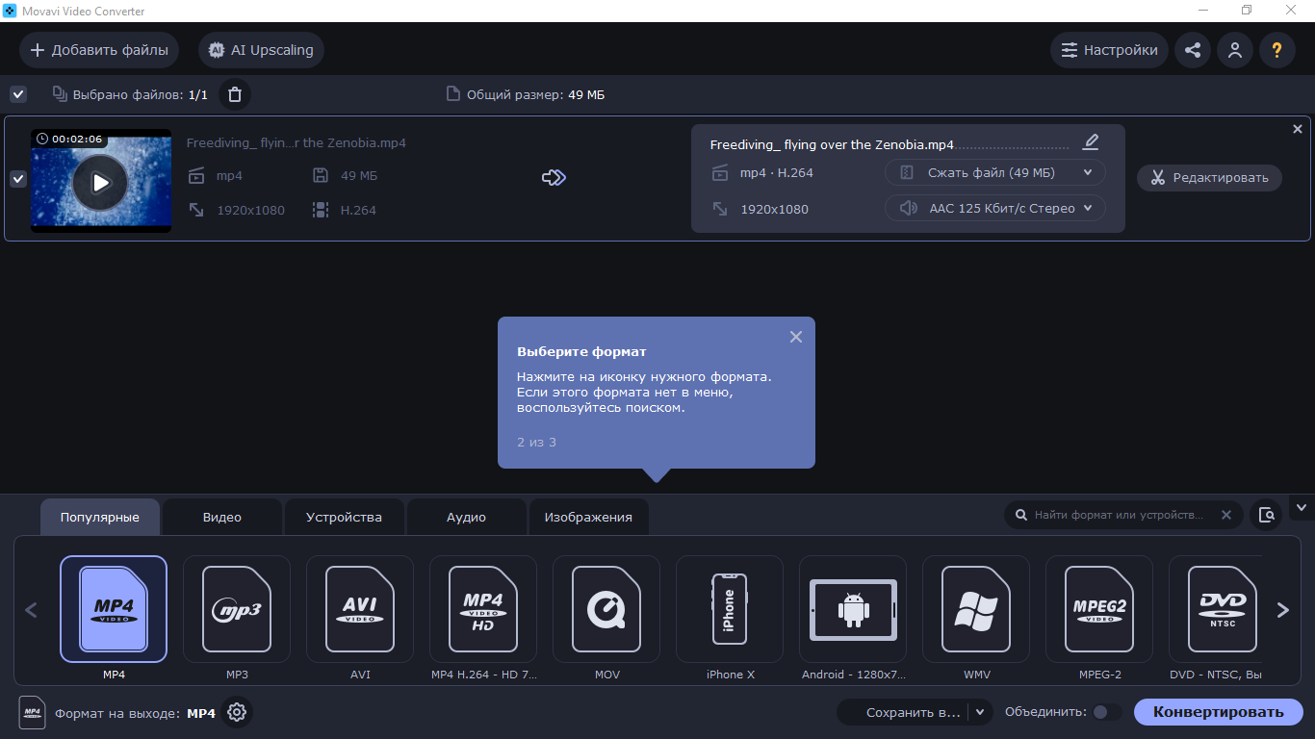Screen dimensions: 1315x739
Task: Delete selected files with trash icon
Action: pos(235,94)
